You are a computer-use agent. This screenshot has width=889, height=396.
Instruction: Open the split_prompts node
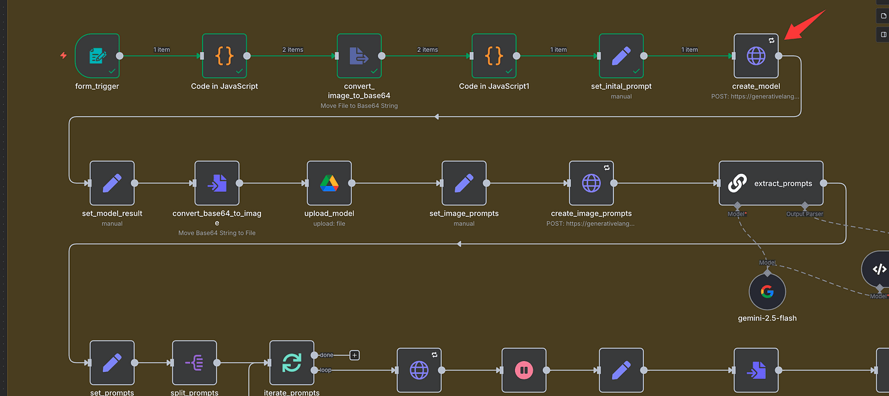click(x=194, y=363)
